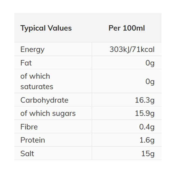Click the '16.3g' carbohydrate value
This screenshot has height=179, width=179.
145,100
